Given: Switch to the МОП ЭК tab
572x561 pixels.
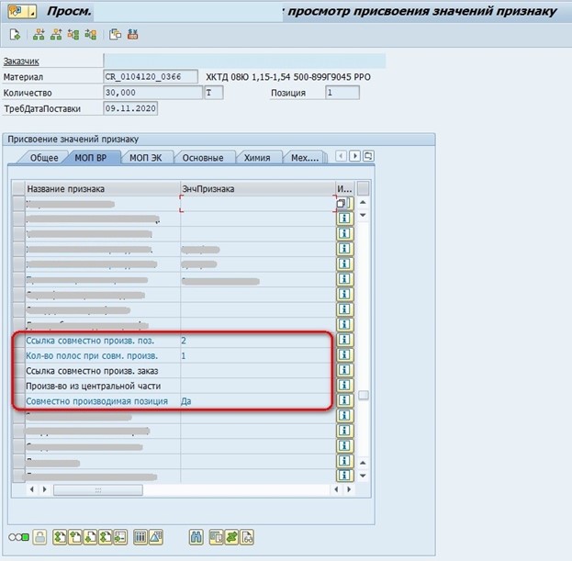Looking at the screenshot, I should 146,158.
